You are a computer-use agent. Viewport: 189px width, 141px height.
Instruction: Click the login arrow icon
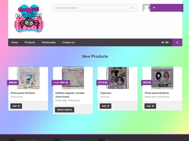click(154, 8)
